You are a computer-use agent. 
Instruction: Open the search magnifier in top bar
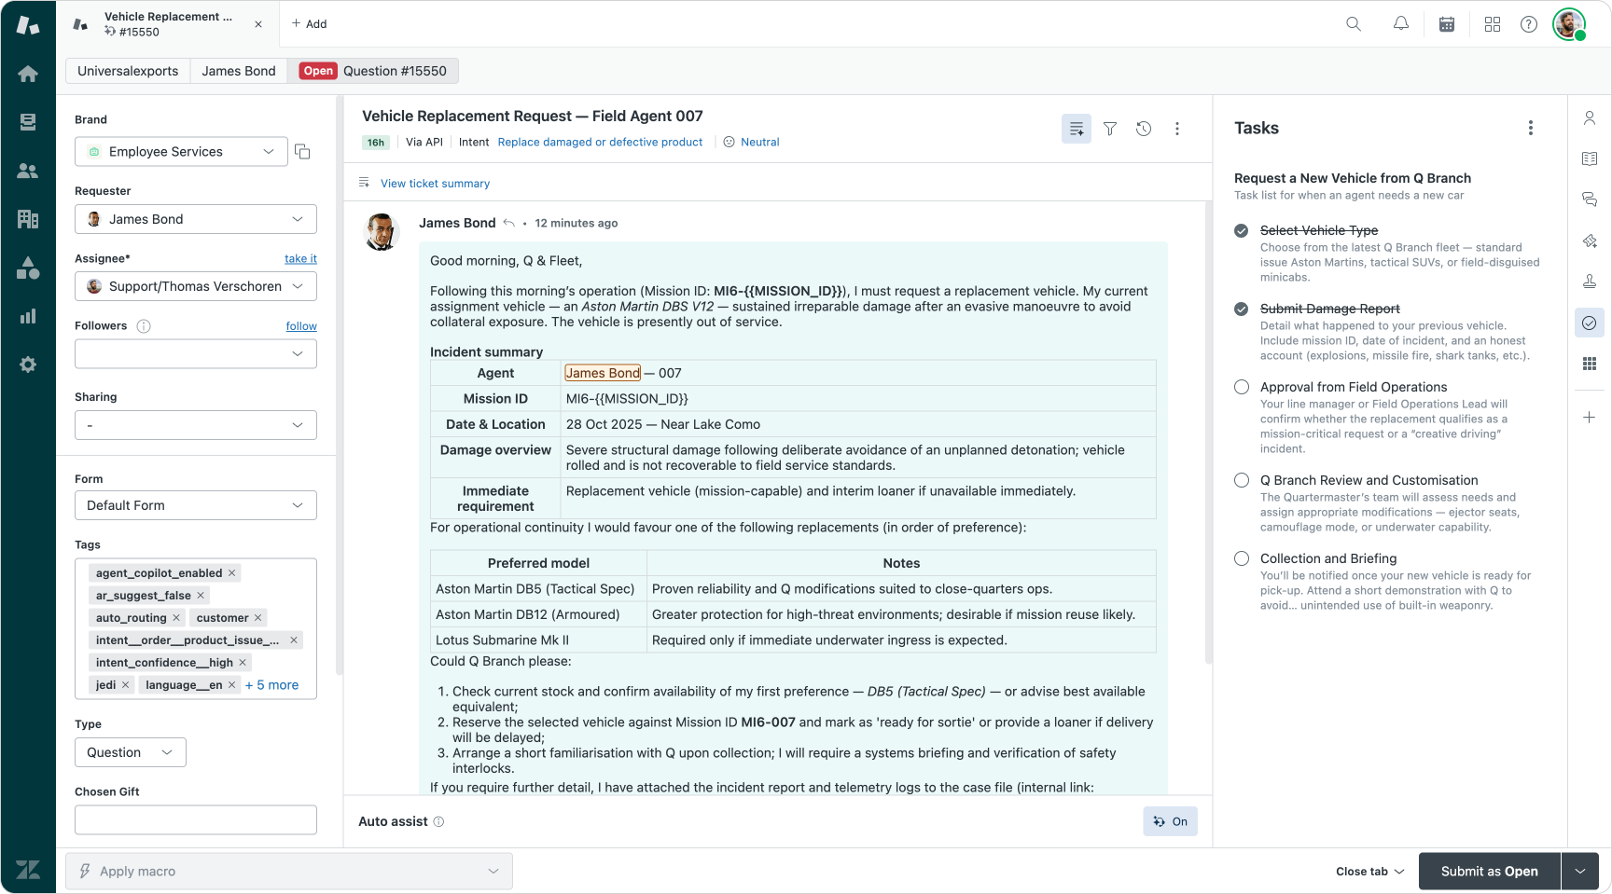[1353, 24]
